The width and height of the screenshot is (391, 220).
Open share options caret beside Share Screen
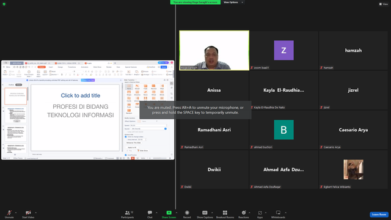[x=177, y=213]
